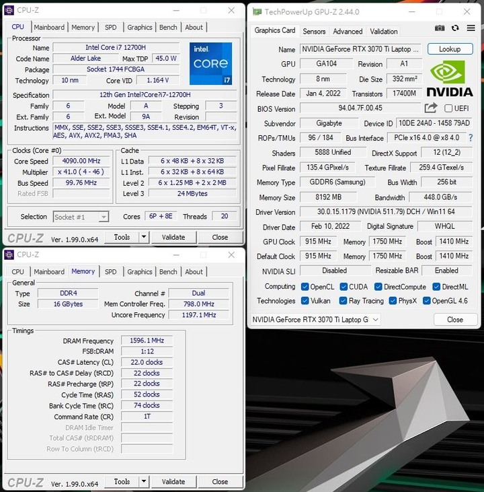Image resolution: width=484 pixels, height=492 pixels.
Task: Toggle the OpenCL checkbox
Action: pos(305,287)
